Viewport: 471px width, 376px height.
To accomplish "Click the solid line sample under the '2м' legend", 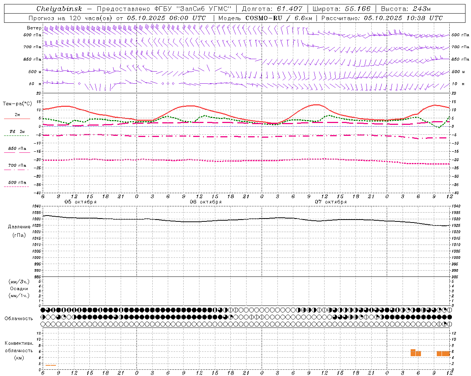I will 17,119.
